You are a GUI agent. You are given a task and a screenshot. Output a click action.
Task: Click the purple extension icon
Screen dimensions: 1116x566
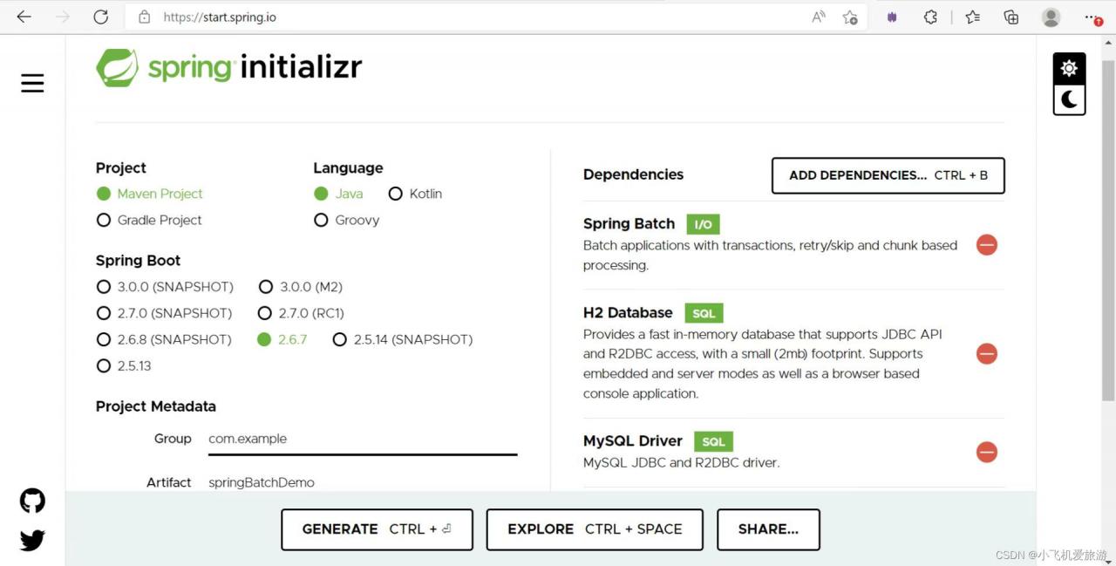tap(892, 17)
